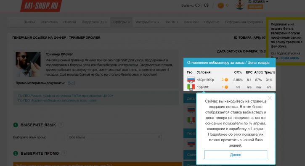Click the Баланс: 0р text

coord(191,5)
